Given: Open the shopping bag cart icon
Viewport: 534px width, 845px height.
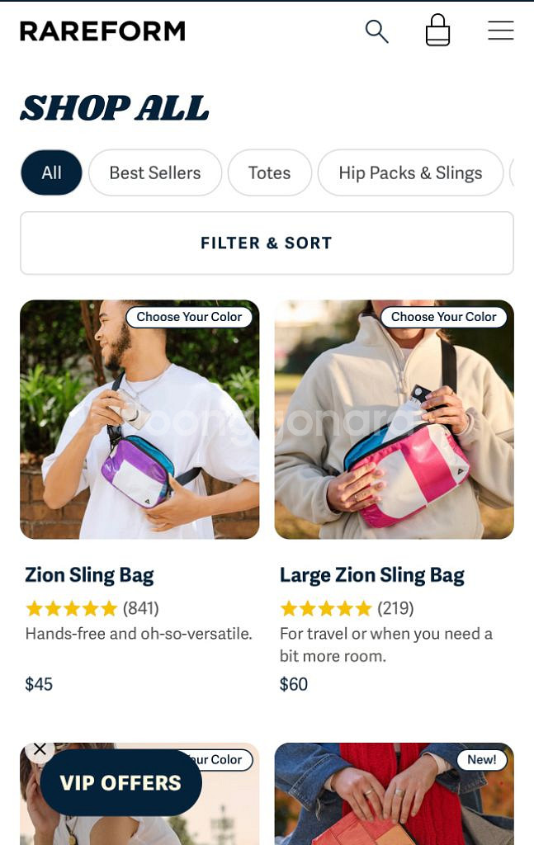Looking at the screenshot, I should point(437,31).
